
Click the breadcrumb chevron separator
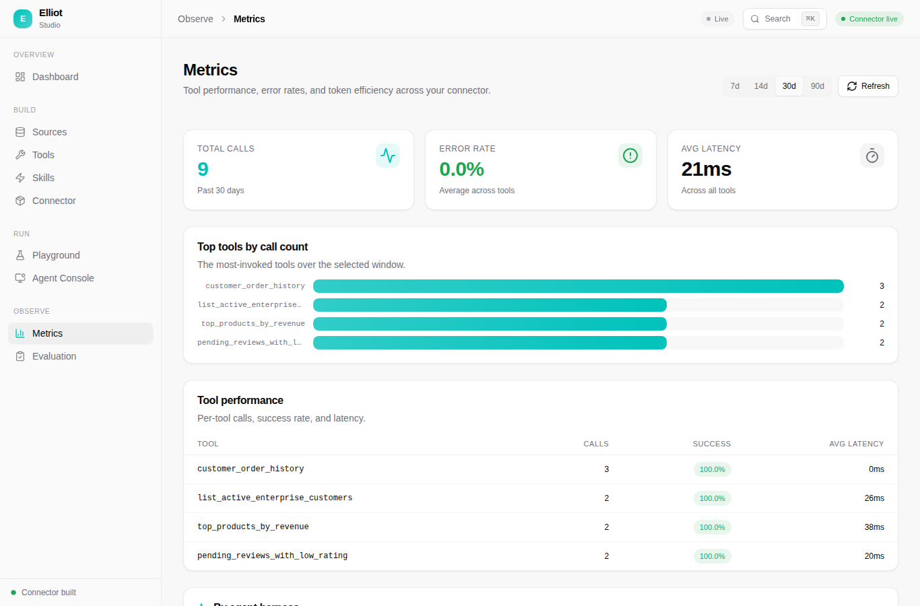click(224, 19)
